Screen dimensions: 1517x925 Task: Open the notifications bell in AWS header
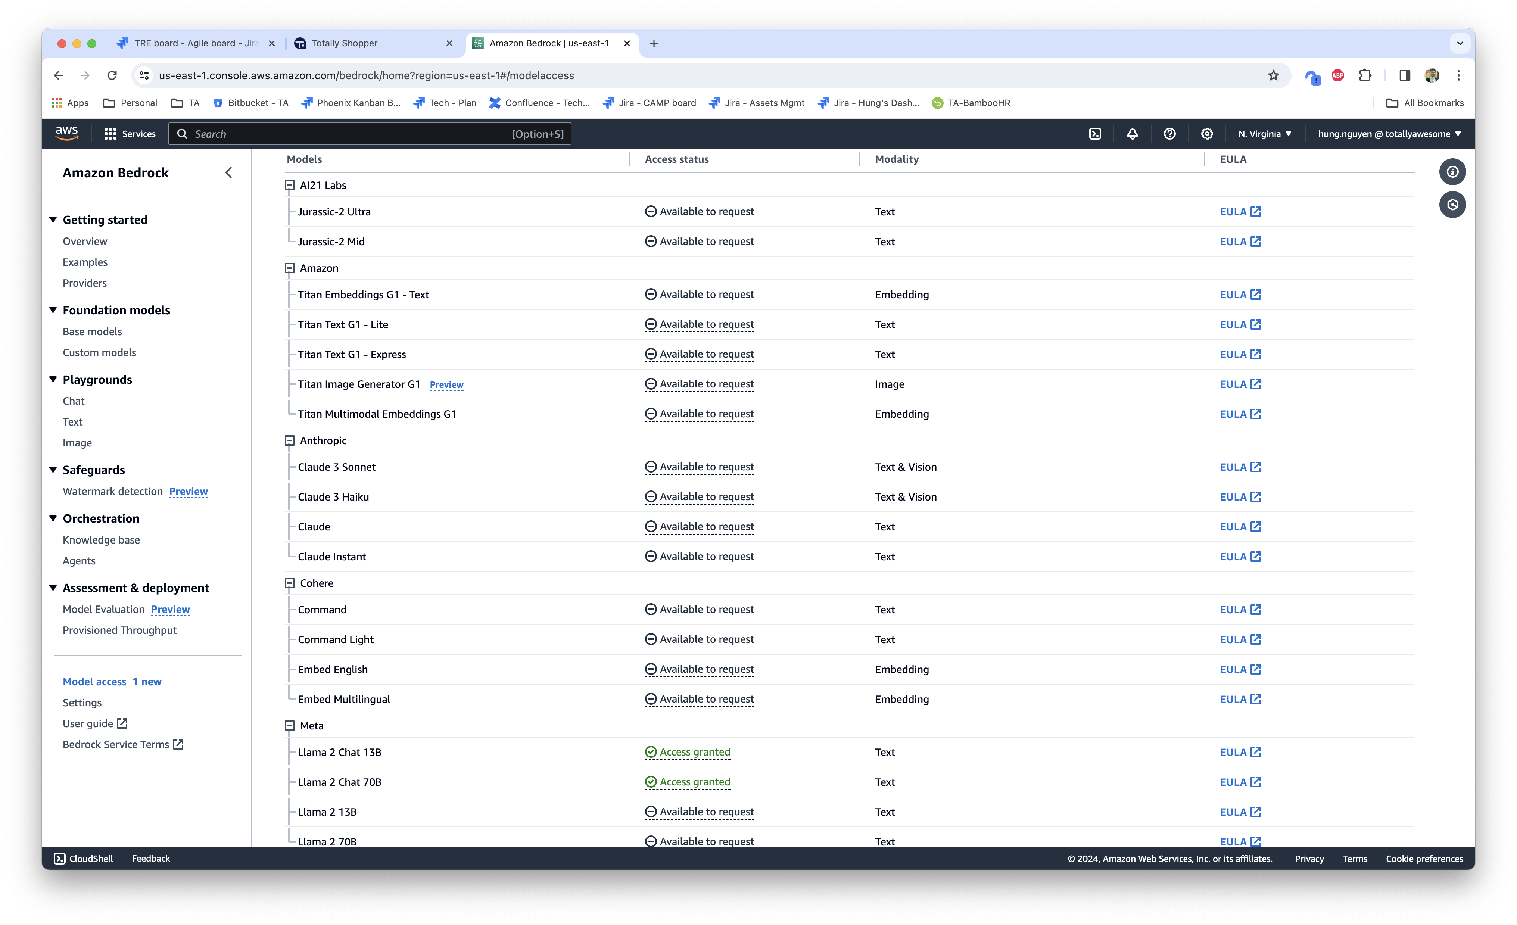coord(1132,134)
